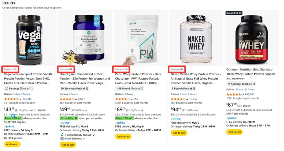Image resolution: width=284 pixels, height=151 pixels.
Task: Click the sustainability leaf icon on Ora listing
Action: click(x=62, y=135)
